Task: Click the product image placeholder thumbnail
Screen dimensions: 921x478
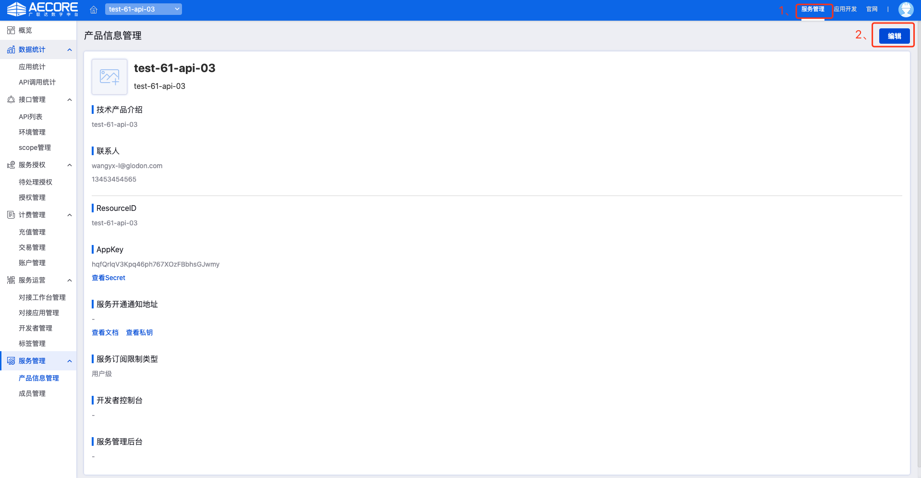Action: (x=109, y=77)
